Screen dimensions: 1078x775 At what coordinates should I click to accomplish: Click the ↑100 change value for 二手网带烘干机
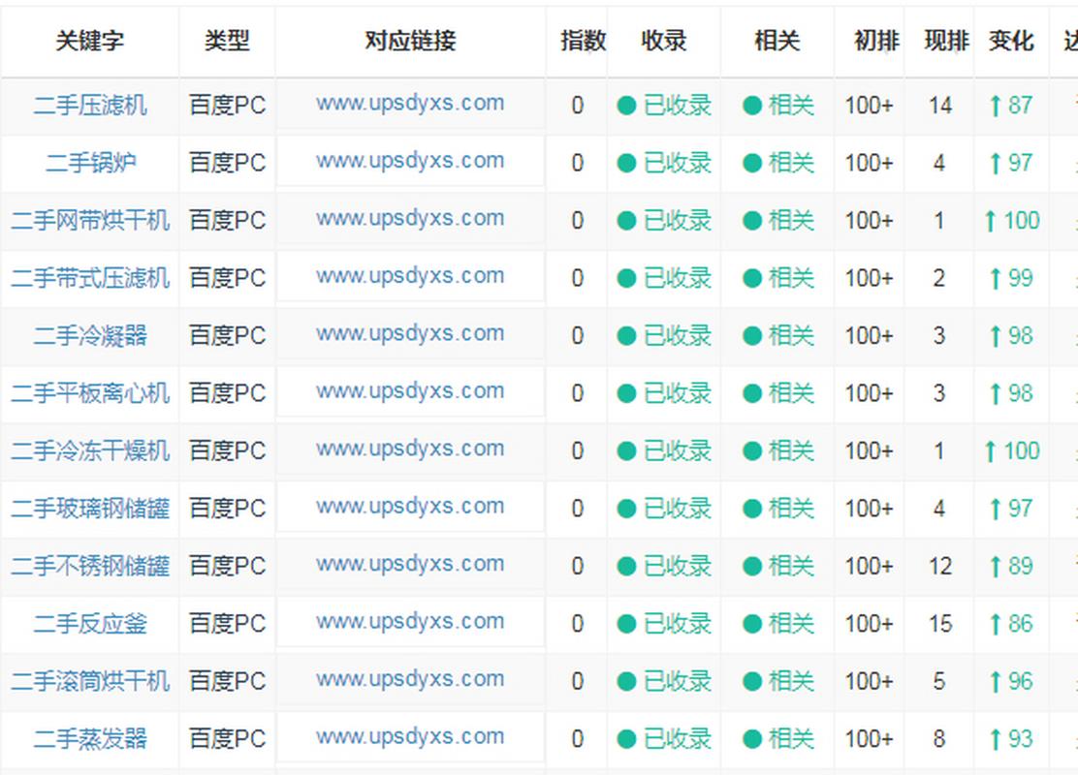coord(1012,221)
